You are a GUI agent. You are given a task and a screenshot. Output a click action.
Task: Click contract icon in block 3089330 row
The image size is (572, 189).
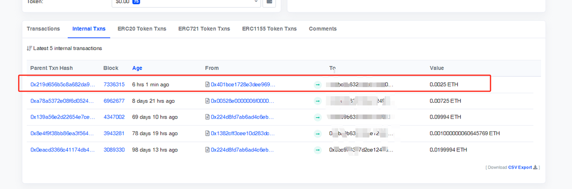point(207,149)
